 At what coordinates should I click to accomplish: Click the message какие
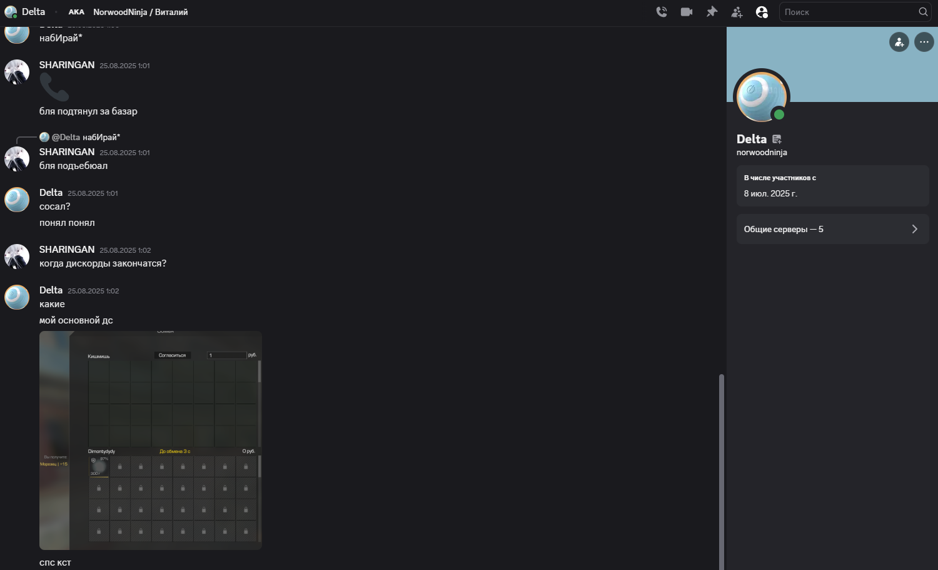point(52,304)
